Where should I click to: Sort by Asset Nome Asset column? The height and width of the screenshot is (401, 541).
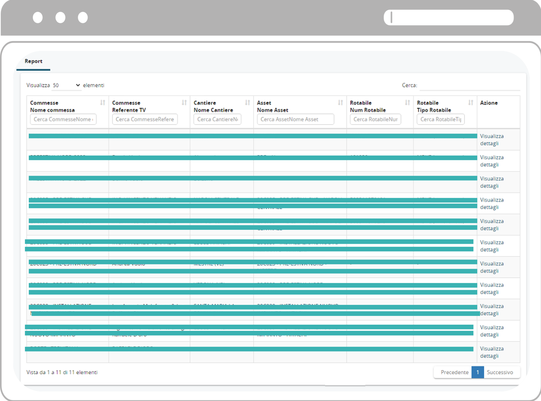(x=340, y=102)
